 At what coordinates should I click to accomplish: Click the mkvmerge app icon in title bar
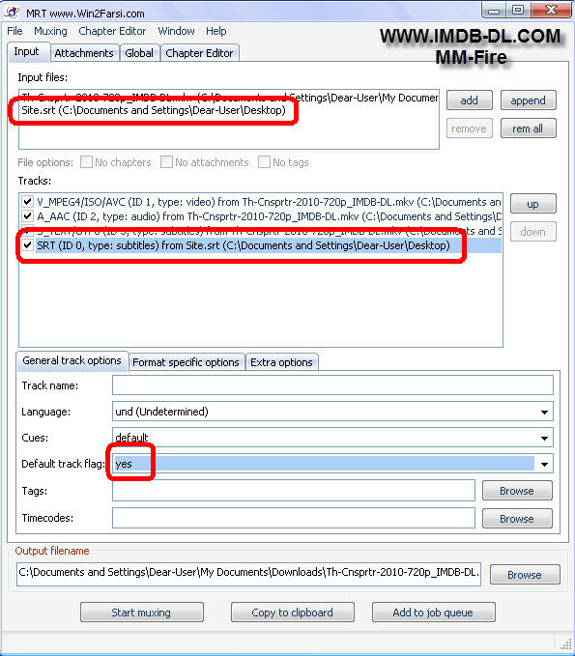tap(13, 13)
